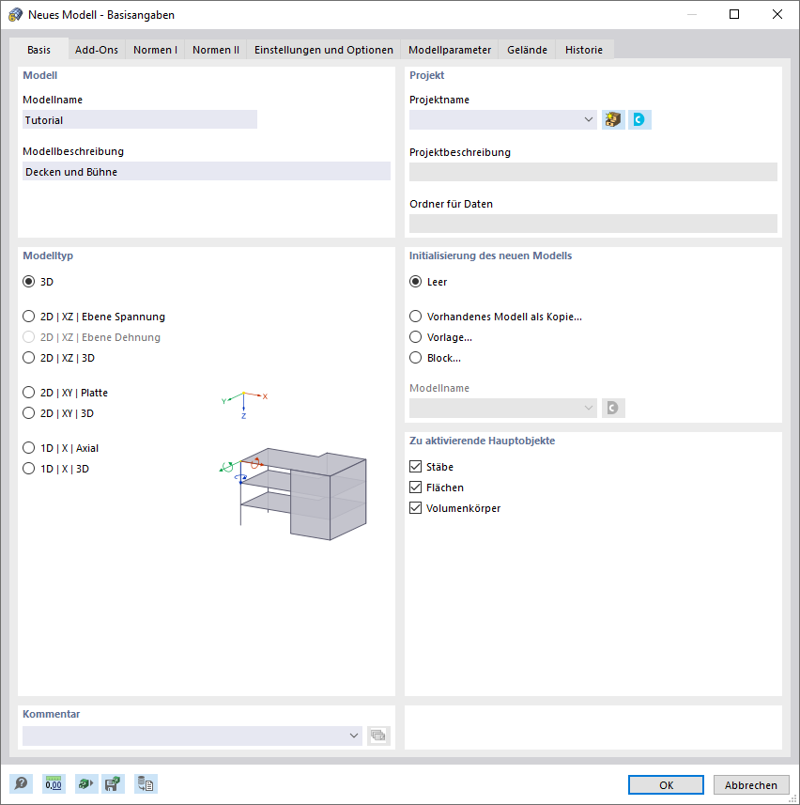This screenshot has height=805, width=800.
Task: Choose the 1D | X | 3D radio button
Action: click(x=29, y=468)
